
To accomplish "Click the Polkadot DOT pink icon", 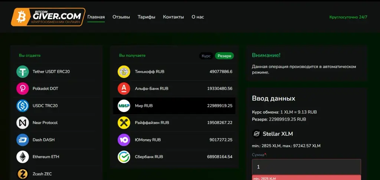I will 23,89.
